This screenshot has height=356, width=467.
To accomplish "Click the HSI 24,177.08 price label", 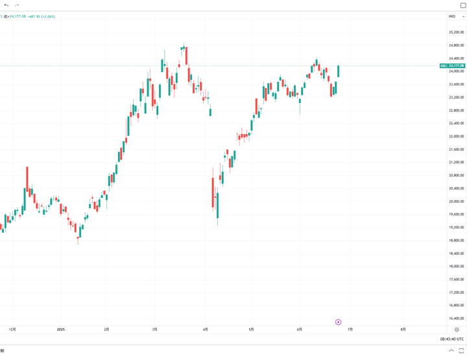I will pos(452,65).
